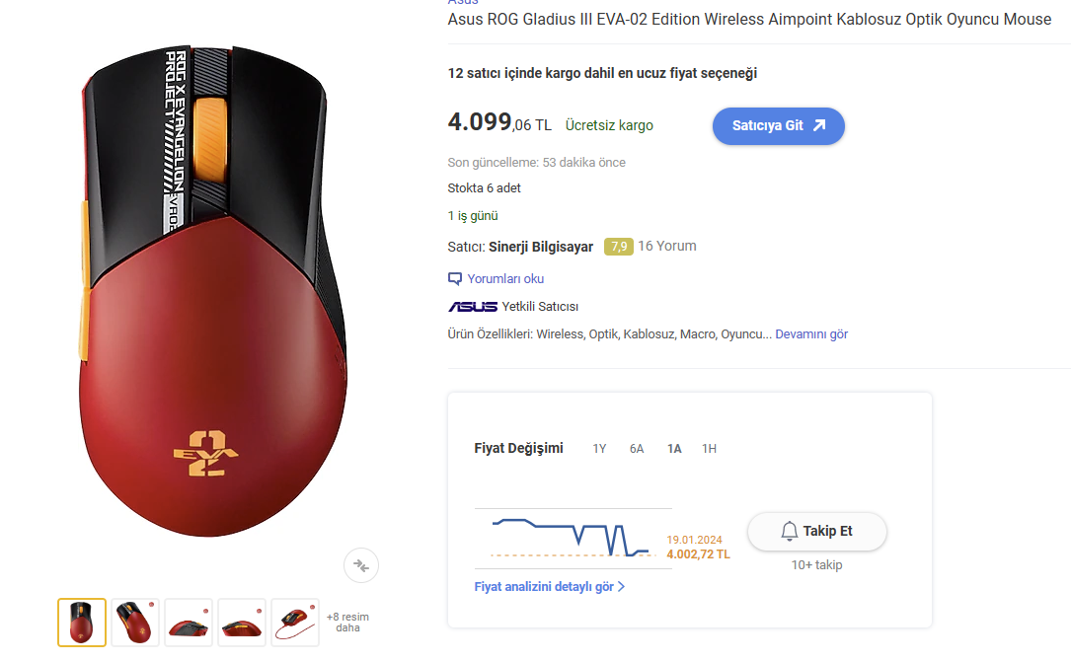Screen dimensions: 1071x662
Task: Show the +8 resim daha images
Action: 347,623
